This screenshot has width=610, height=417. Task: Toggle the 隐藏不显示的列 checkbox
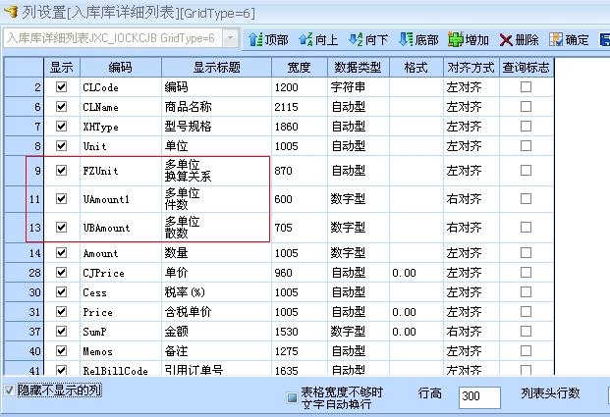point(11,391)
